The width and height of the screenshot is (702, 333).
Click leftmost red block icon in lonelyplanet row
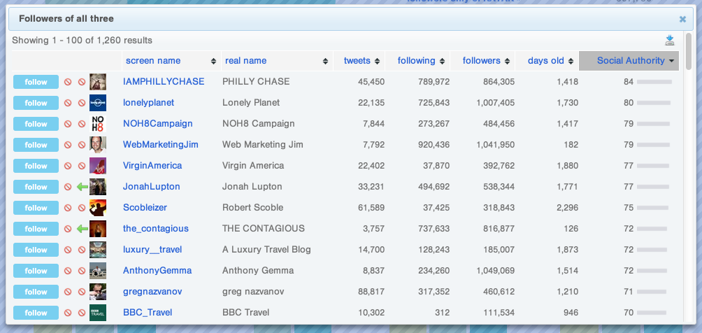68,103
